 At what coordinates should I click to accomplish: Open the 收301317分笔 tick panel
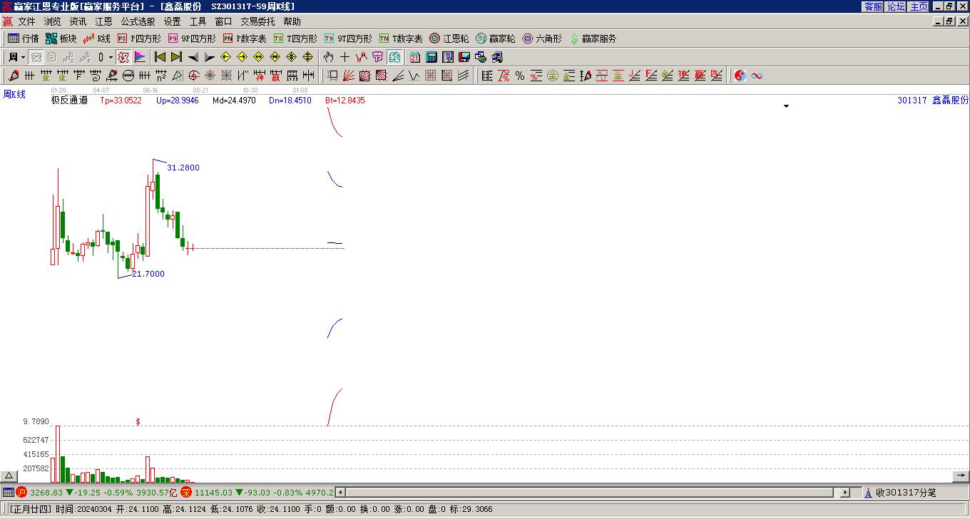point(900,493)
